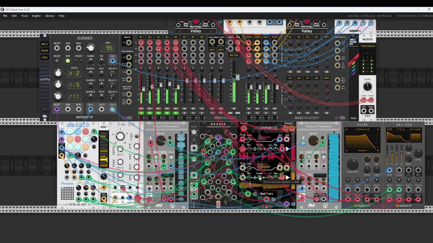
Task: Open the Engine menu
Action: pos(36,16)
